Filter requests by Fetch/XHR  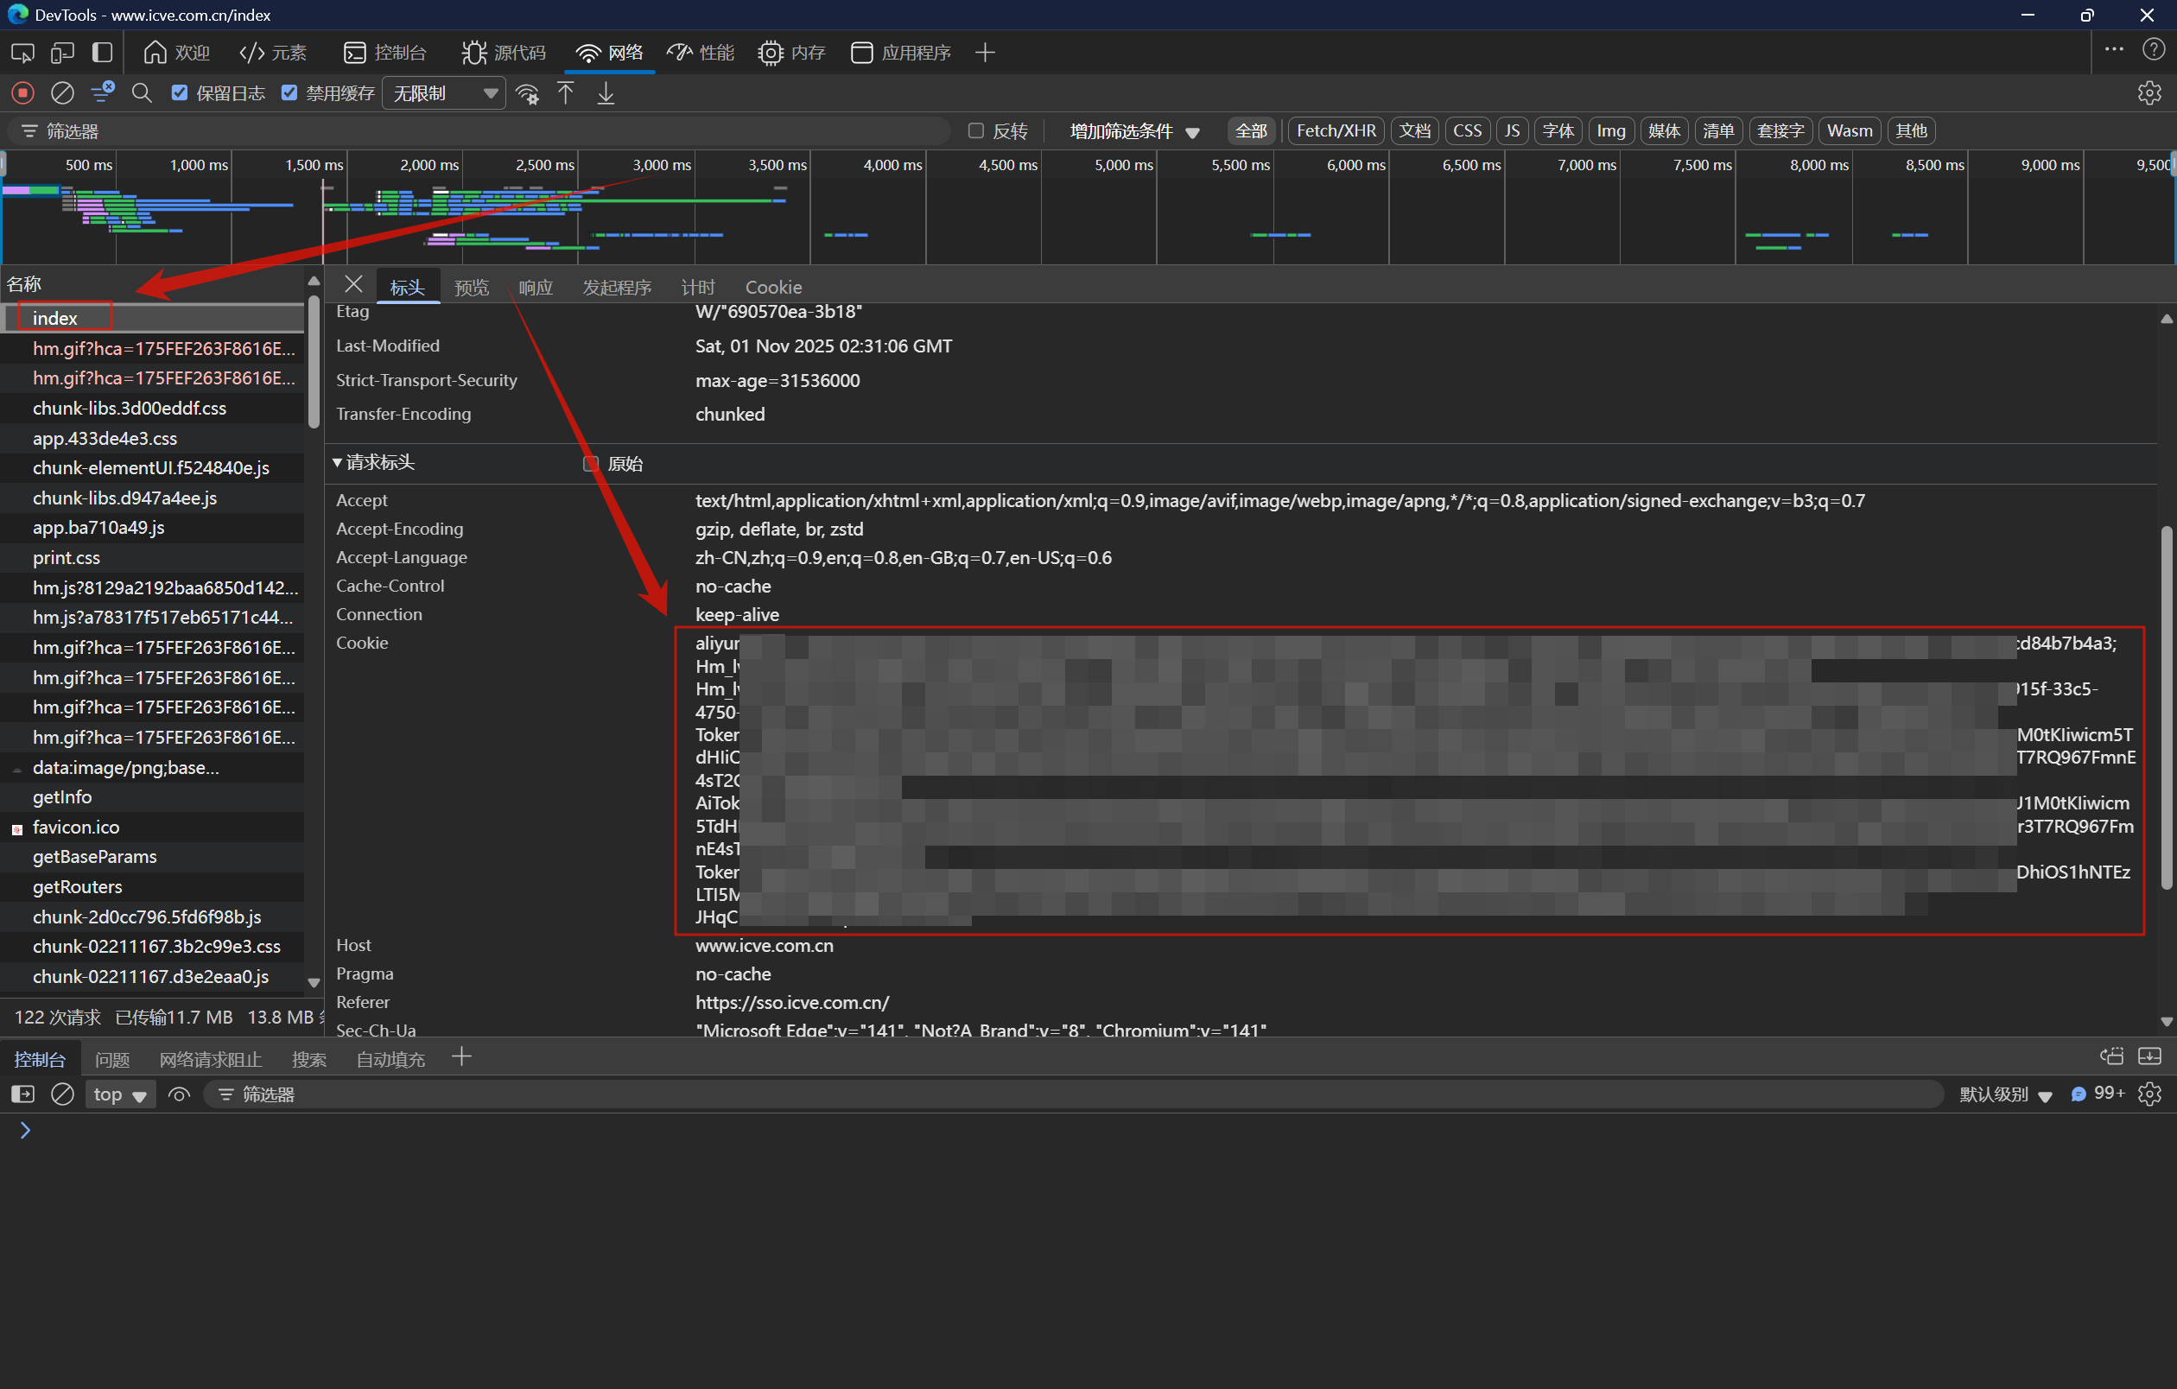(1336, 131)
